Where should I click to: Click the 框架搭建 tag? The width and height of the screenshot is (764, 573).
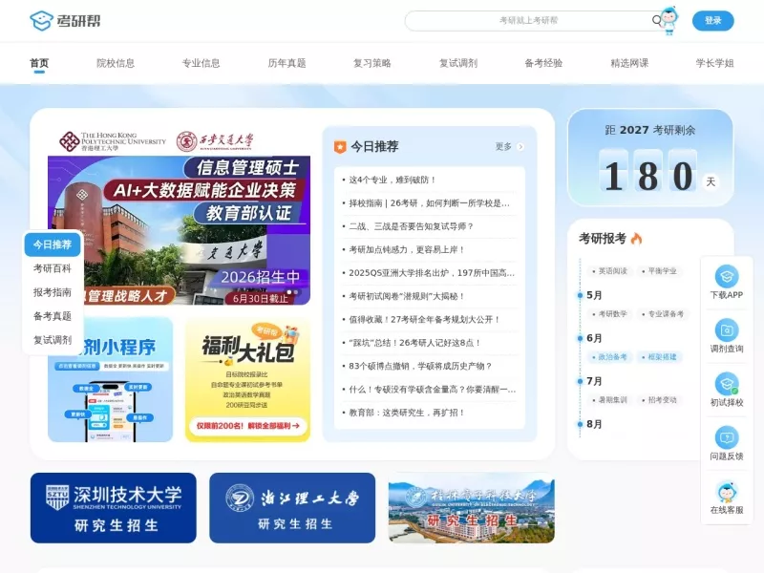[x=659, y=356]
